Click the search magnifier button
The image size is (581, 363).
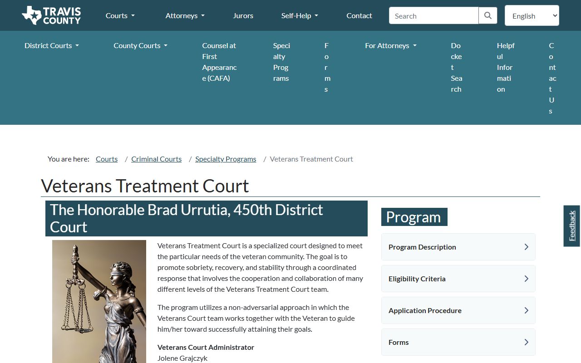(488, 15)
